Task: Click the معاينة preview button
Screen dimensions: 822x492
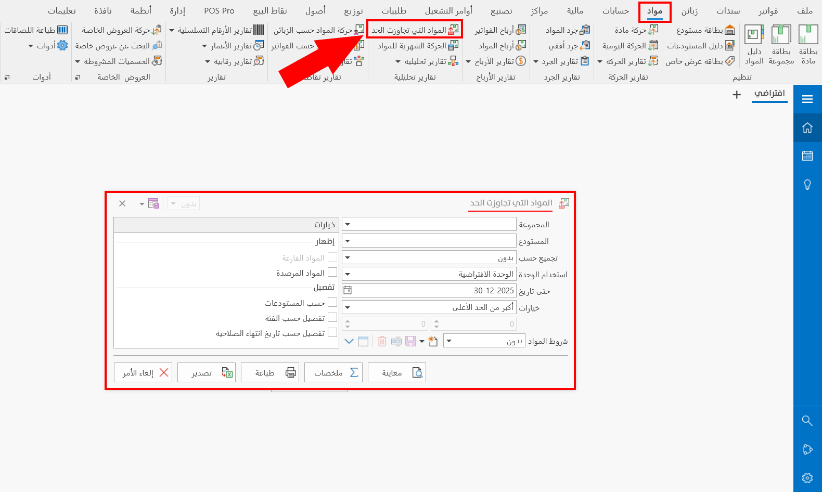Action: point(397,372)
